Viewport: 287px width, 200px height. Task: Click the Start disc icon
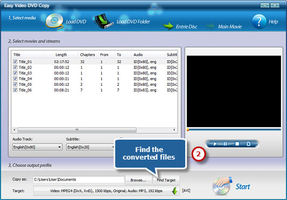coord(222,187)
